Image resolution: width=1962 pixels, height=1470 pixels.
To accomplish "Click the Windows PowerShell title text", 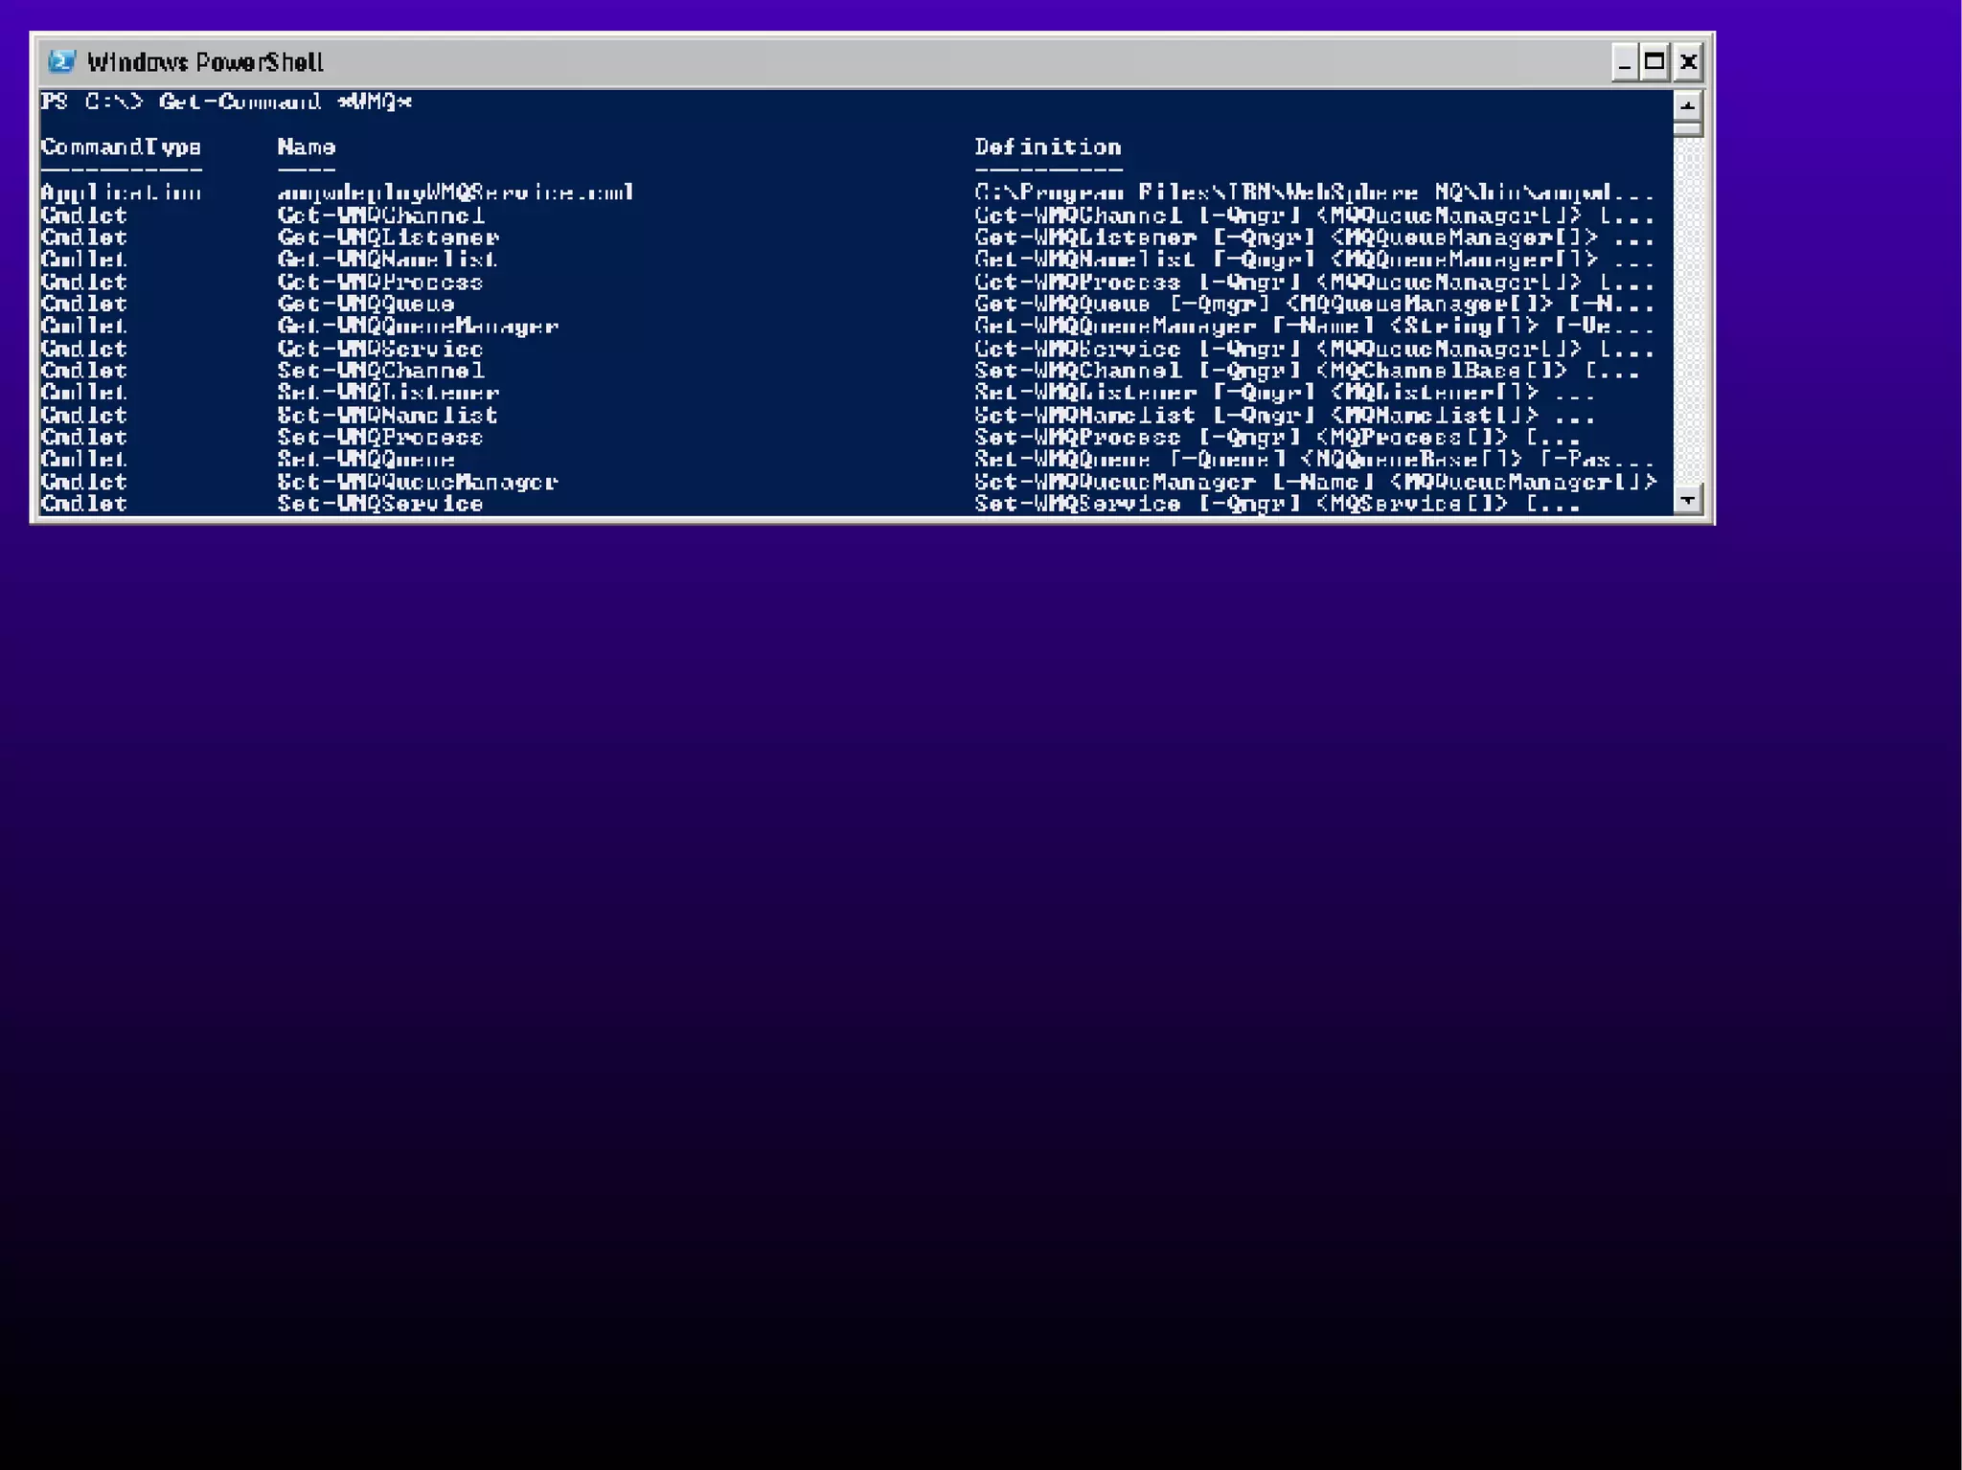I will click(x=205, y=63).
